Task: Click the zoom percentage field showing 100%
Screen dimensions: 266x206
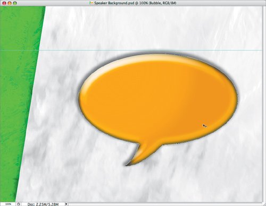Action: point(8,204)
